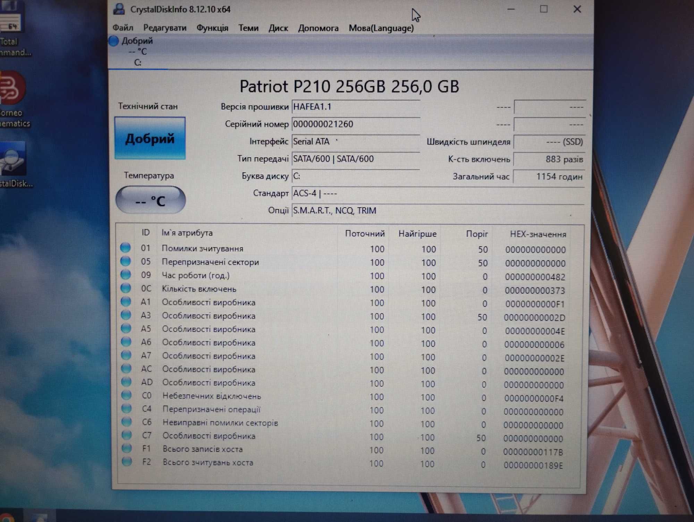This screenshot has width=694, height=522.
Task: Click the total hours 1154 годин field
Action: [x=549, y=176]
